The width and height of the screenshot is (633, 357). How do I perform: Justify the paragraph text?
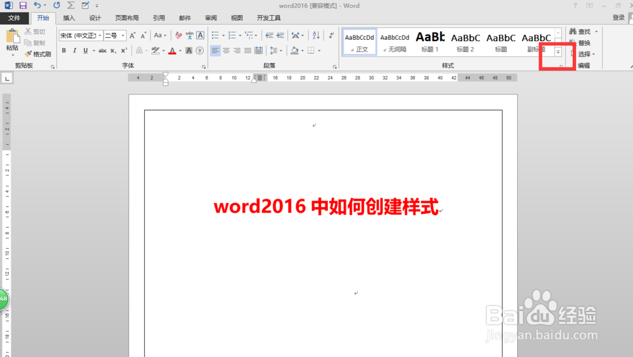tap(248, 51)
